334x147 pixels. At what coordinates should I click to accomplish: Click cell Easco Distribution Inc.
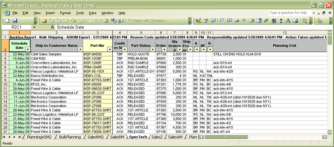point(57,75)
